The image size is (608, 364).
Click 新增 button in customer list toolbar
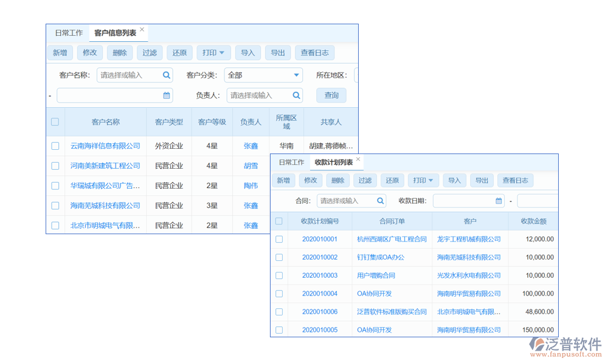click(x=60, y=53)
